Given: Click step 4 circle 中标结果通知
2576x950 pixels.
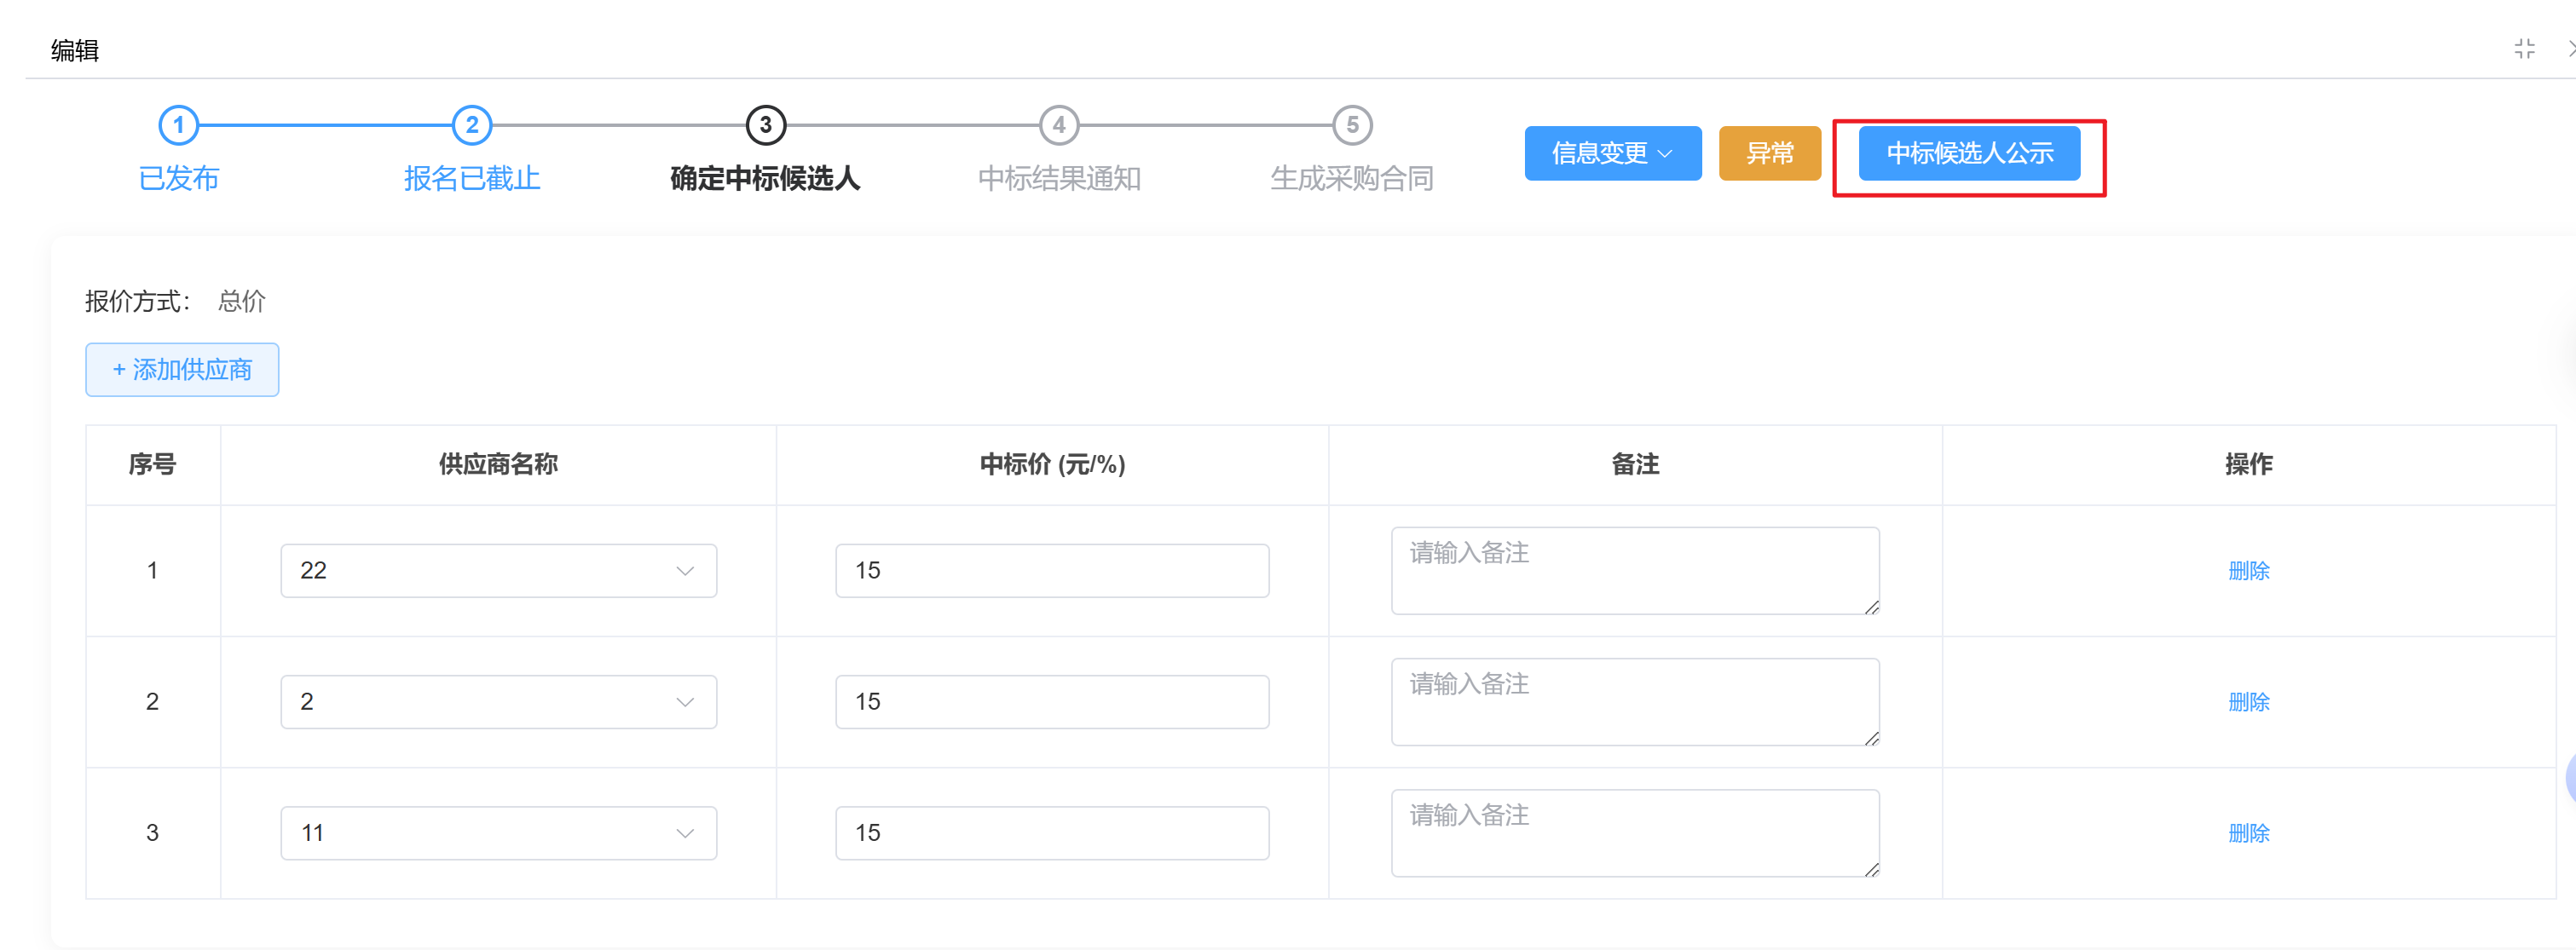Looking at the screenshot, I should [x=1059, y=125].
